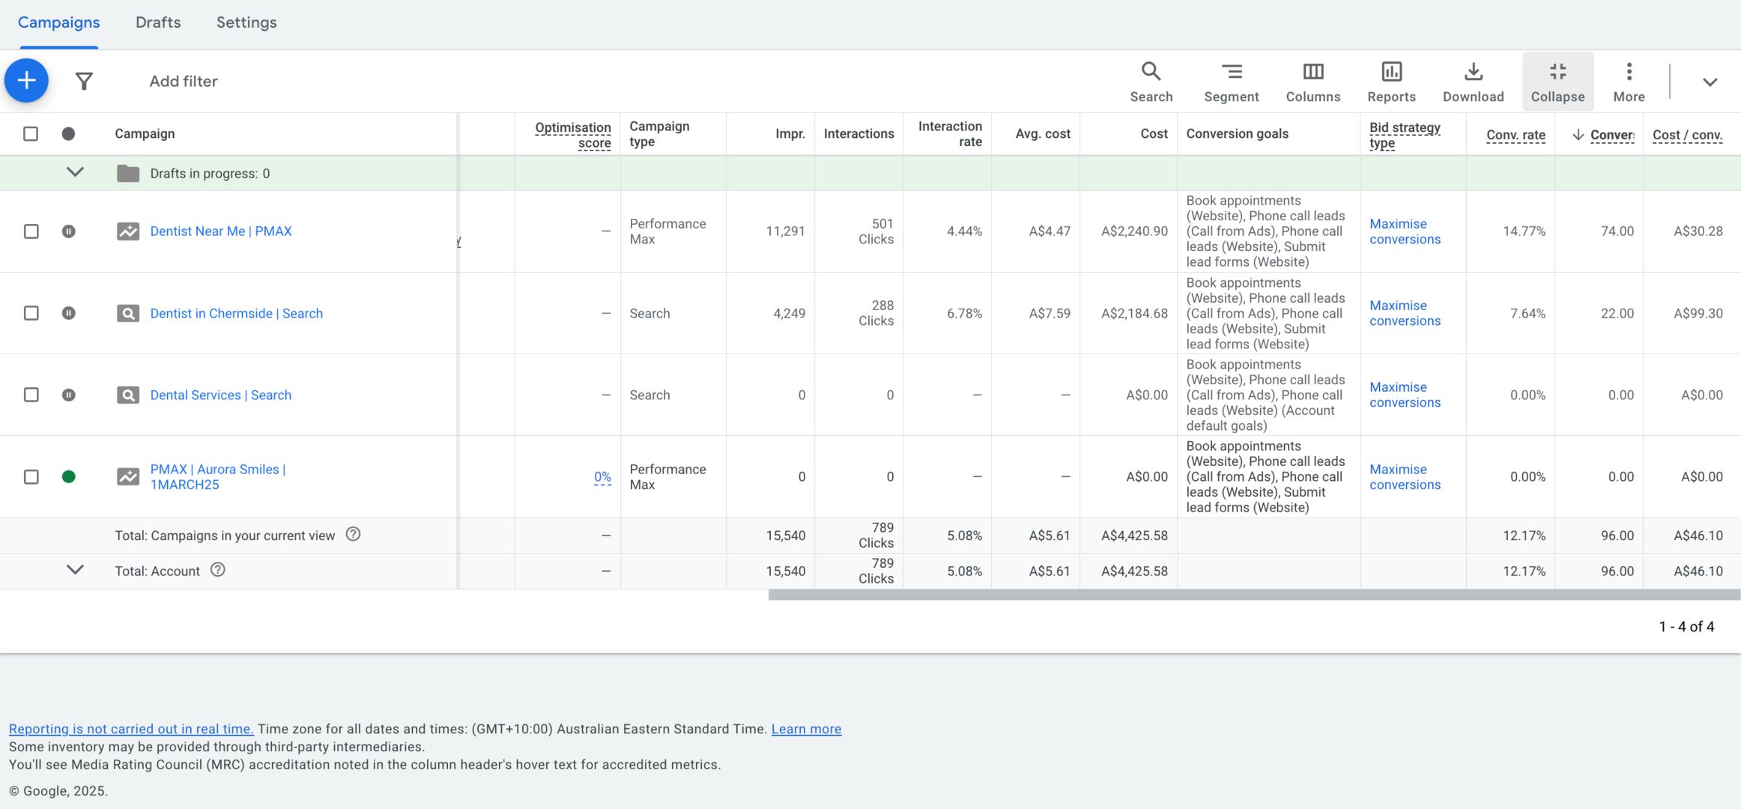The width and height of the screenshot is (1741, 809).
Task: Switch to the Drafts tab
Action: coord(158,22)
